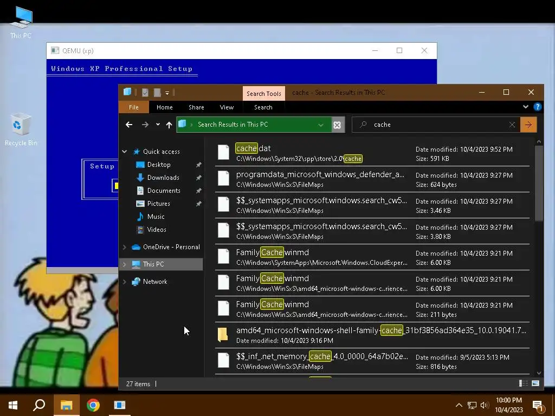Click the Search Results in This PC address bar
The height and width of the screenshot is (416, 555).
coord(254,125)
